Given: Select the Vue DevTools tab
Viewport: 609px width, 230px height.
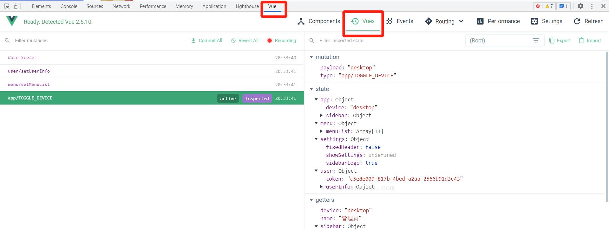Looking at the screenshot, I should point(272,6).
